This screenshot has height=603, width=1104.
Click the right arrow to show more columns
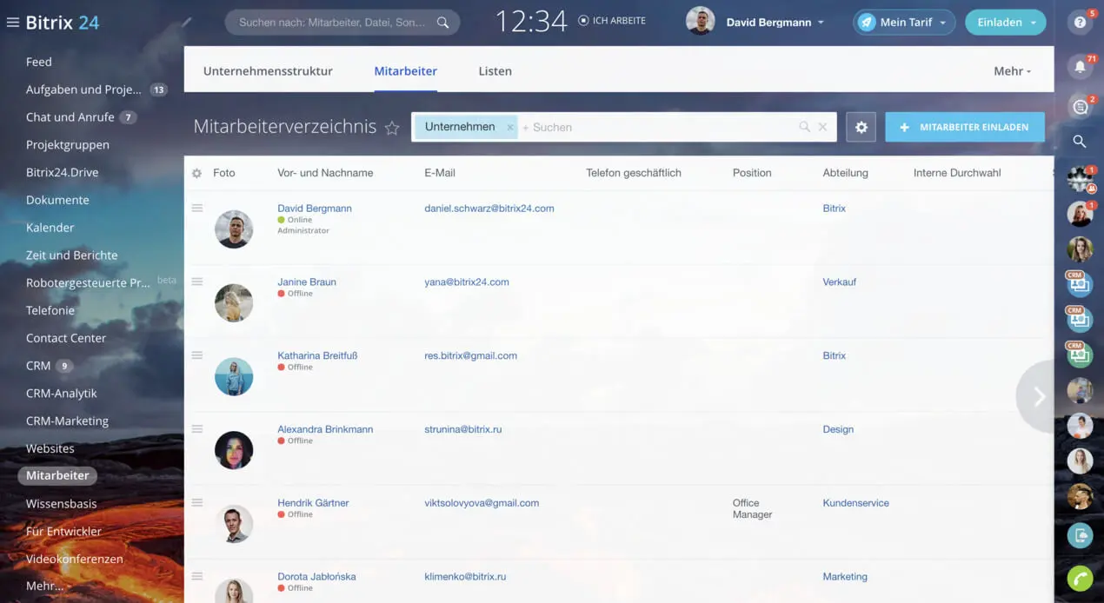point(1038,397)
